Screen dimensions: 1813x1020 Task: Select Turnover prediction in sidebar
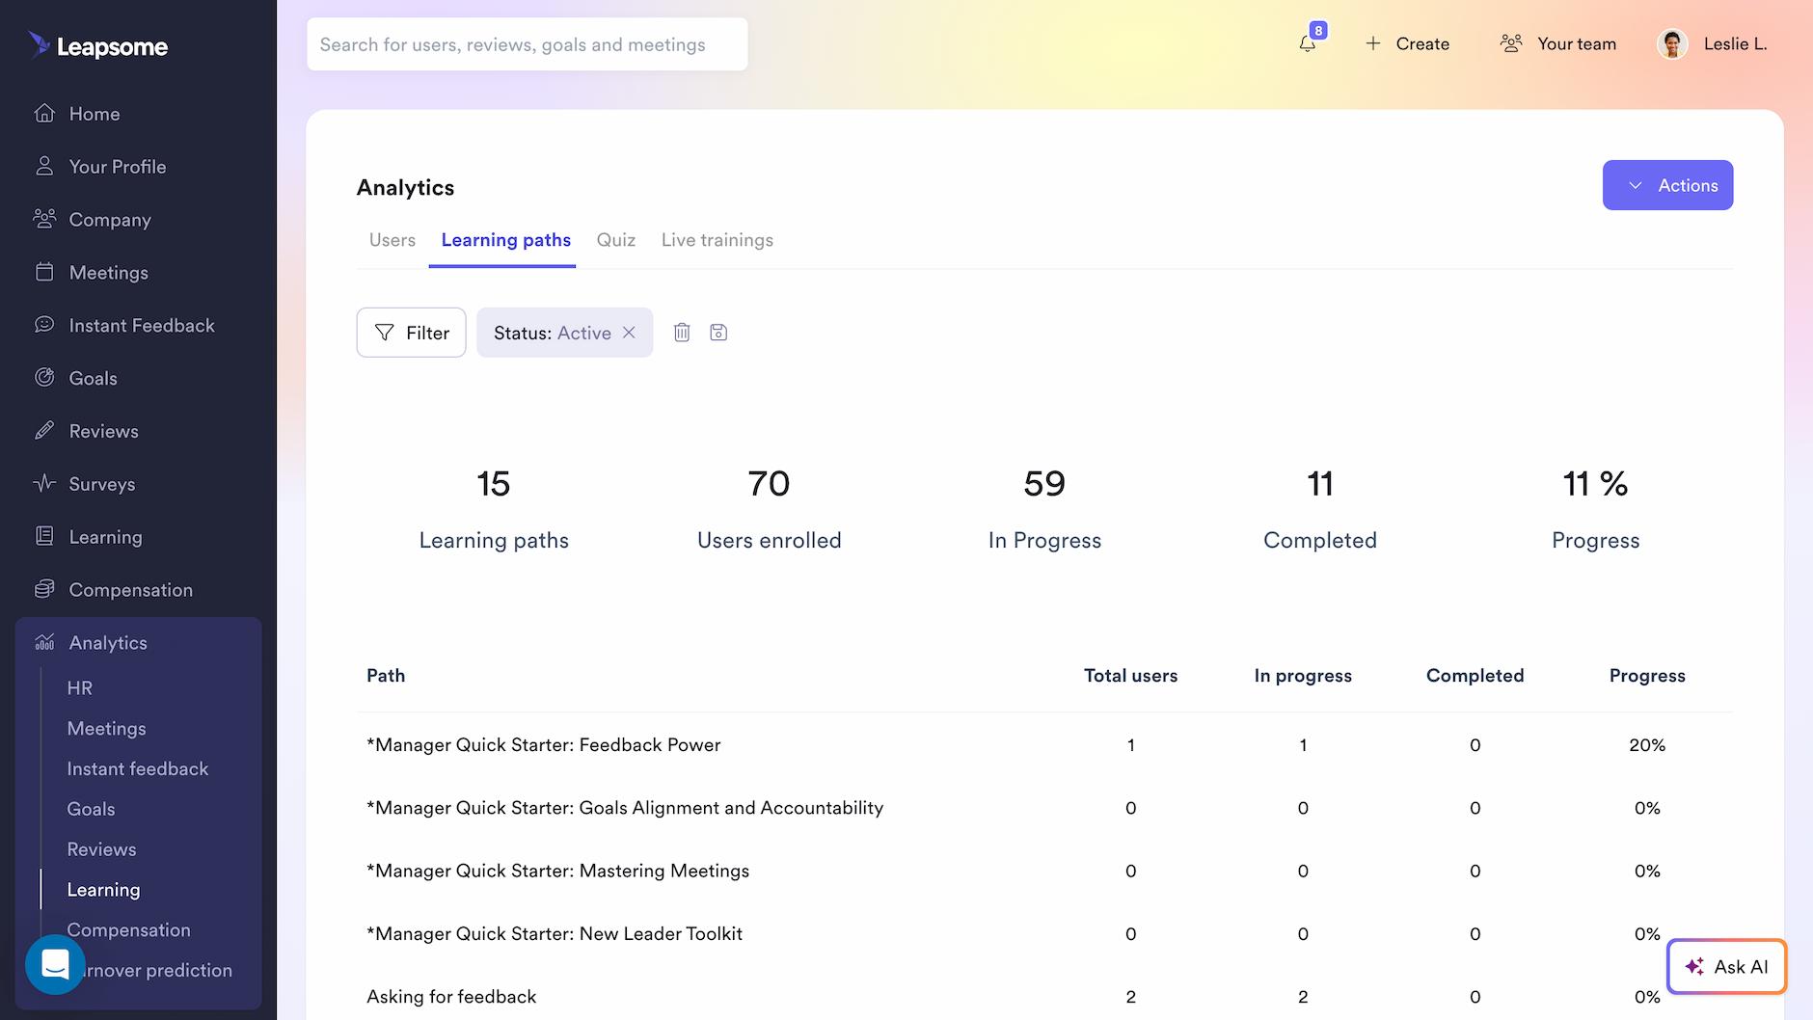(154, 970)
